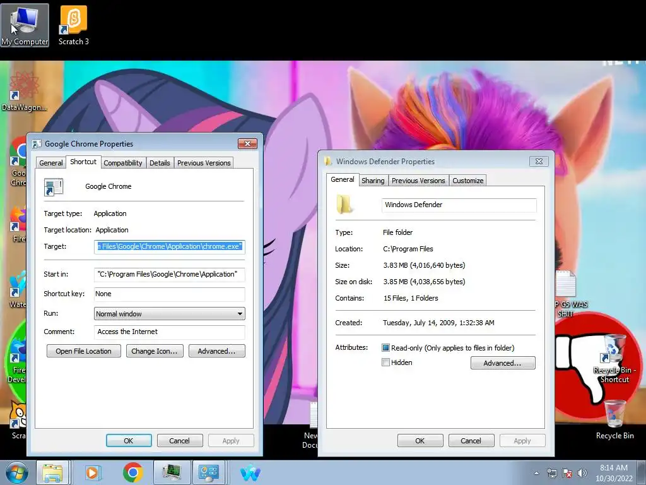Click Cancel in Windows Defender Properties

[x=471, y=440]
